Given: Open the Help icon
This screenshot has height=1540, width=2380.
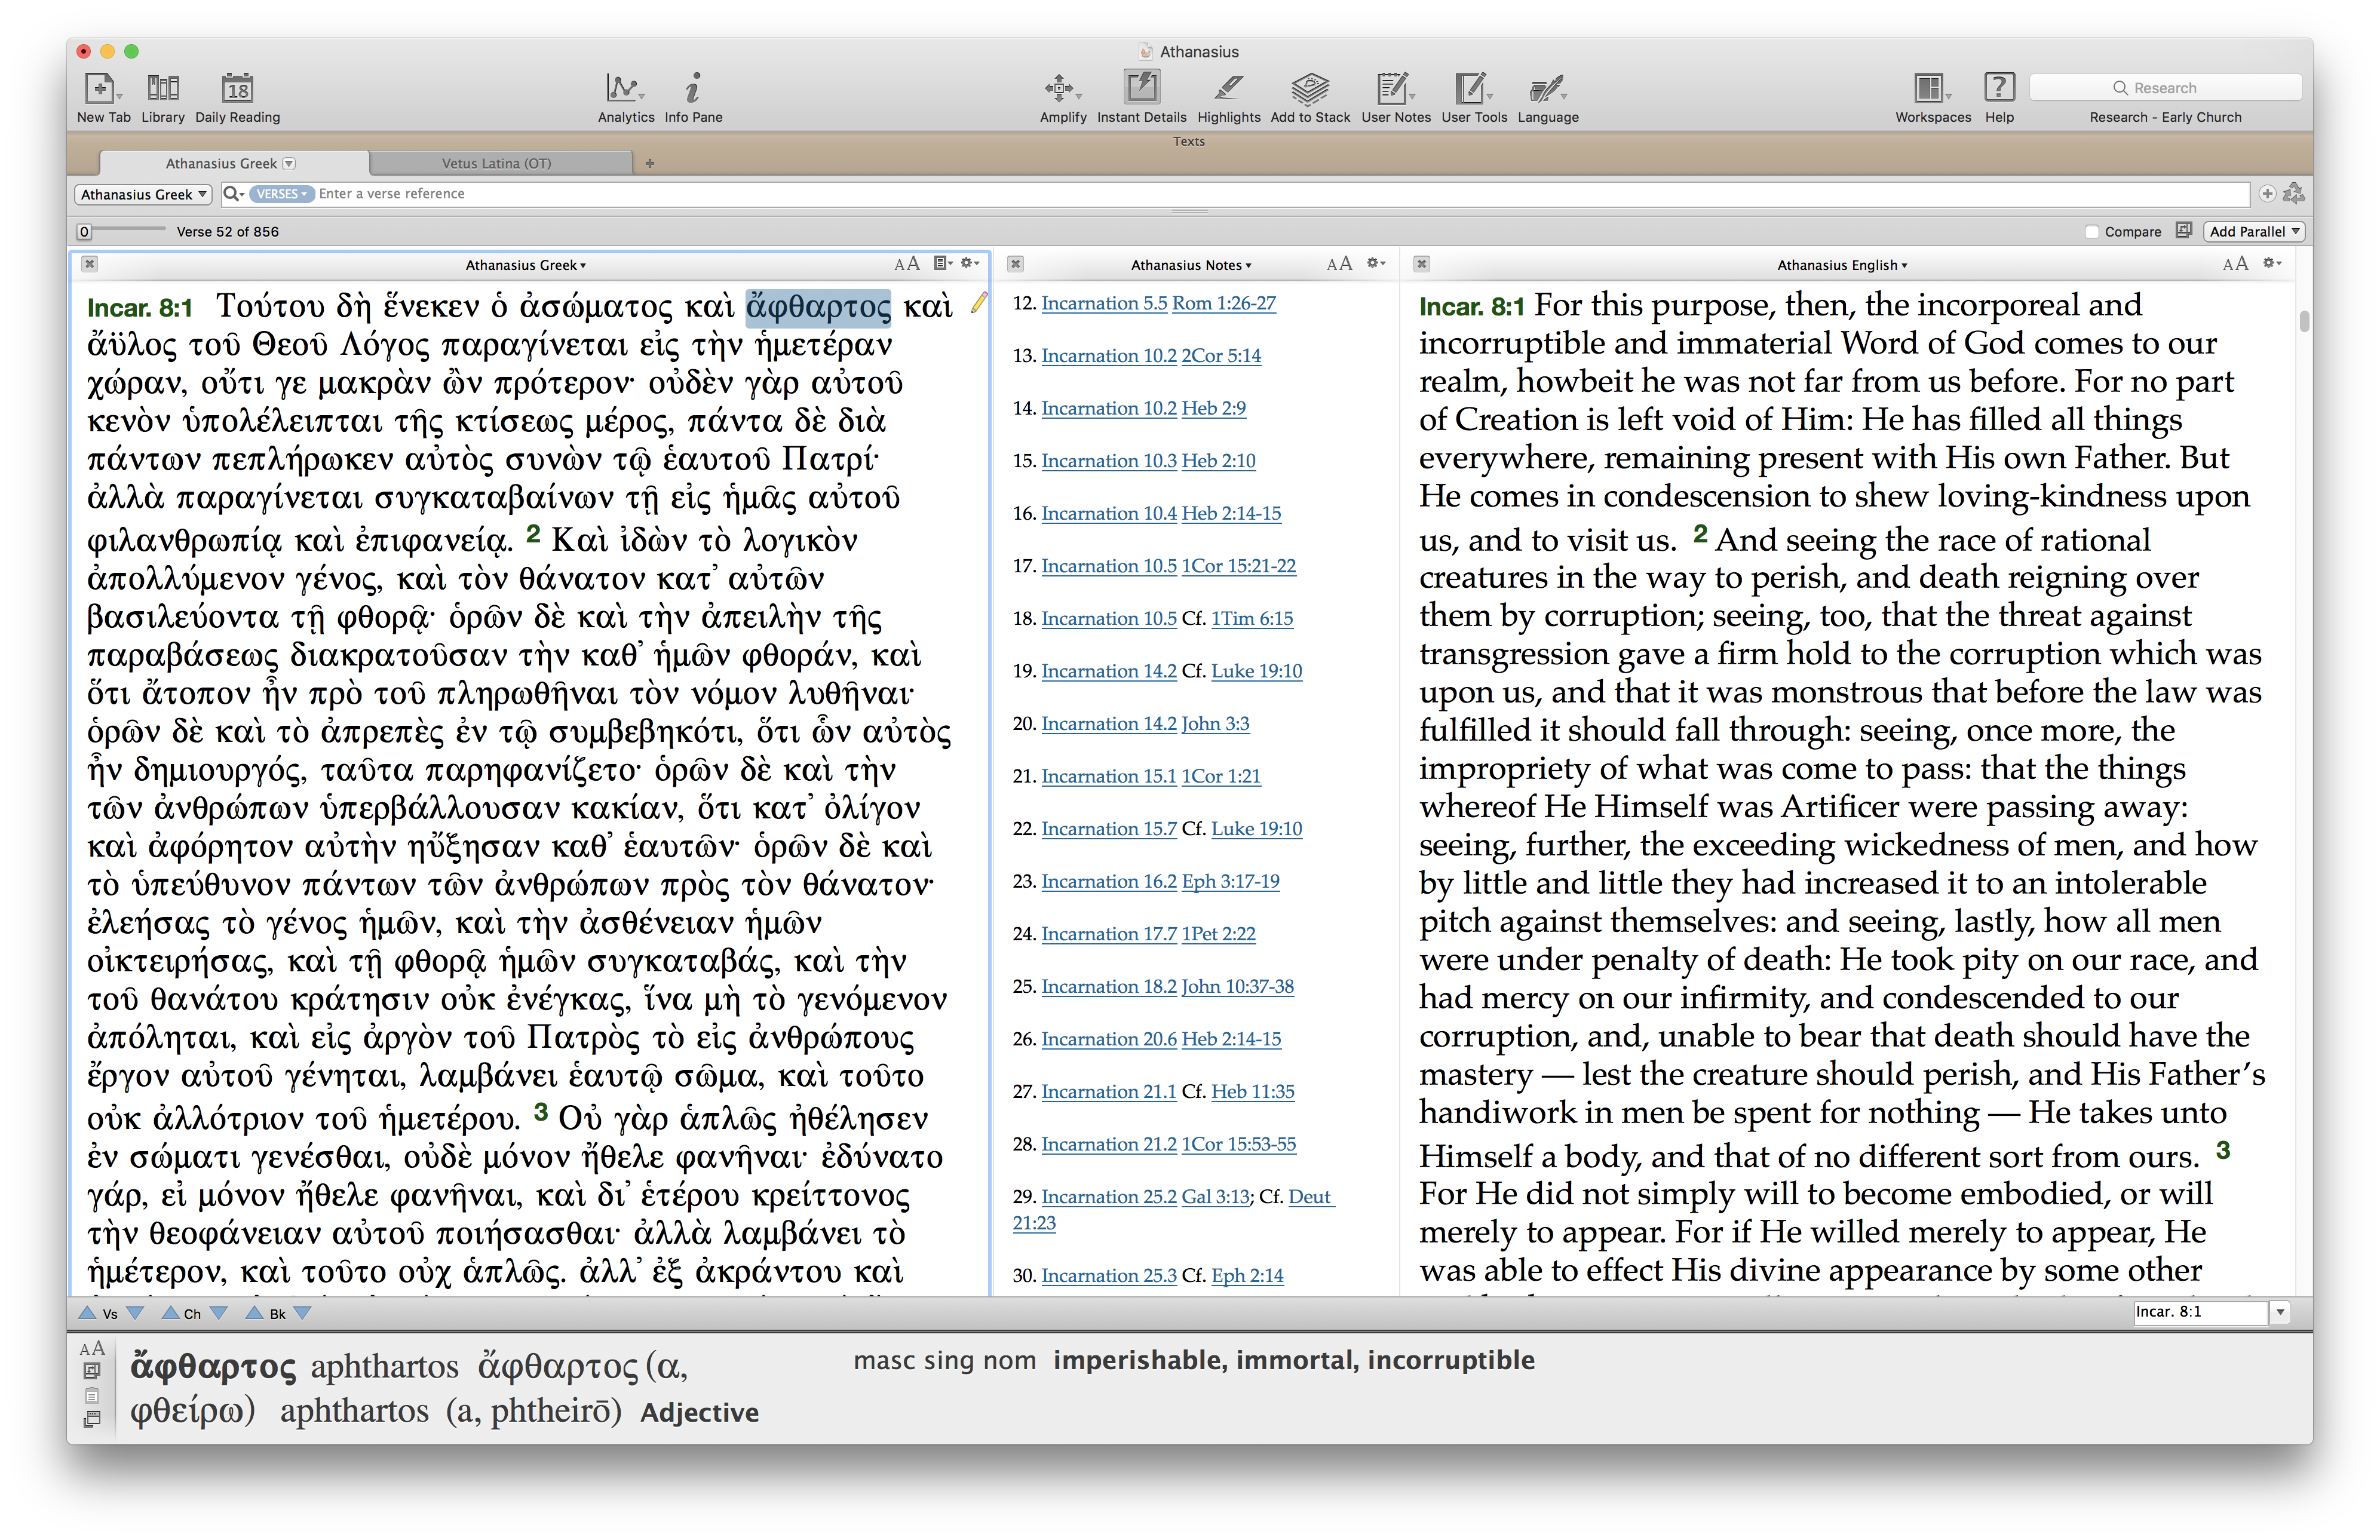Looking at the screenshot, I should (x=1999, y=97).
